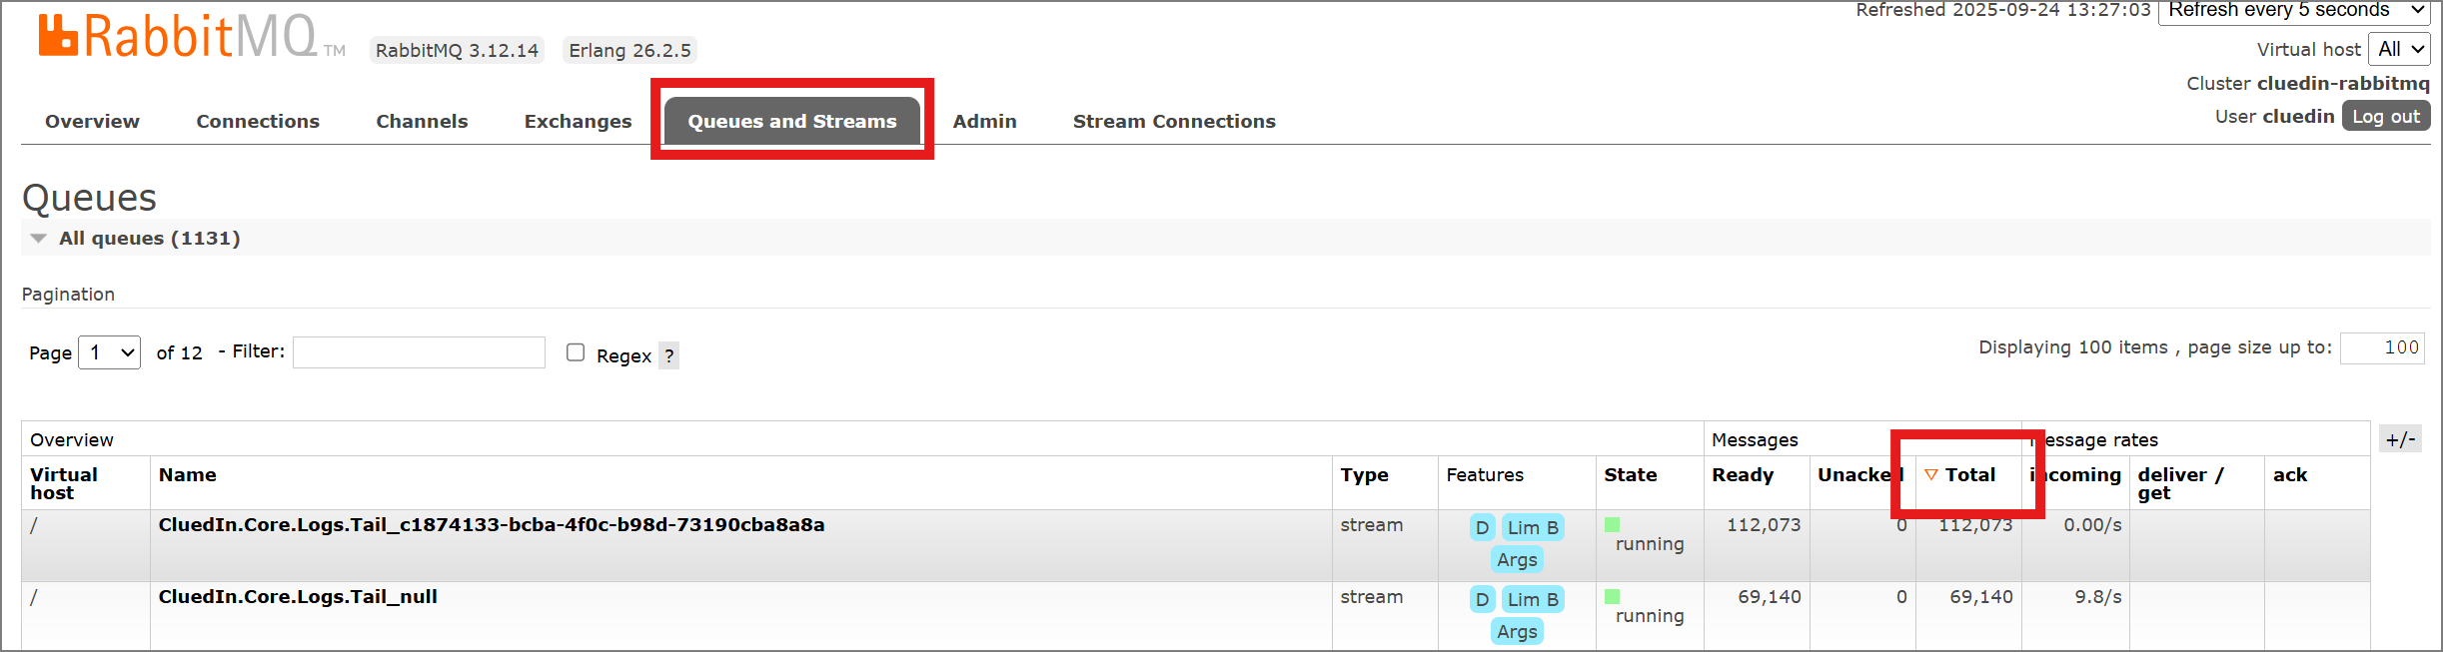Click the page size input field
2443x652 pixels.
(2381, 347)
